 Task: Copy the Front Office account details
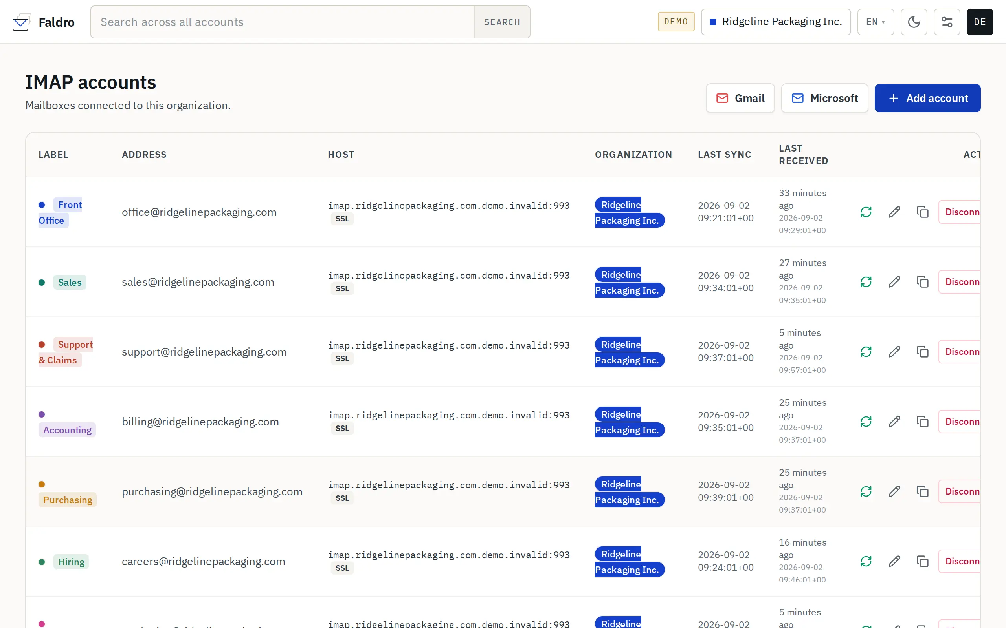(922, 212)
